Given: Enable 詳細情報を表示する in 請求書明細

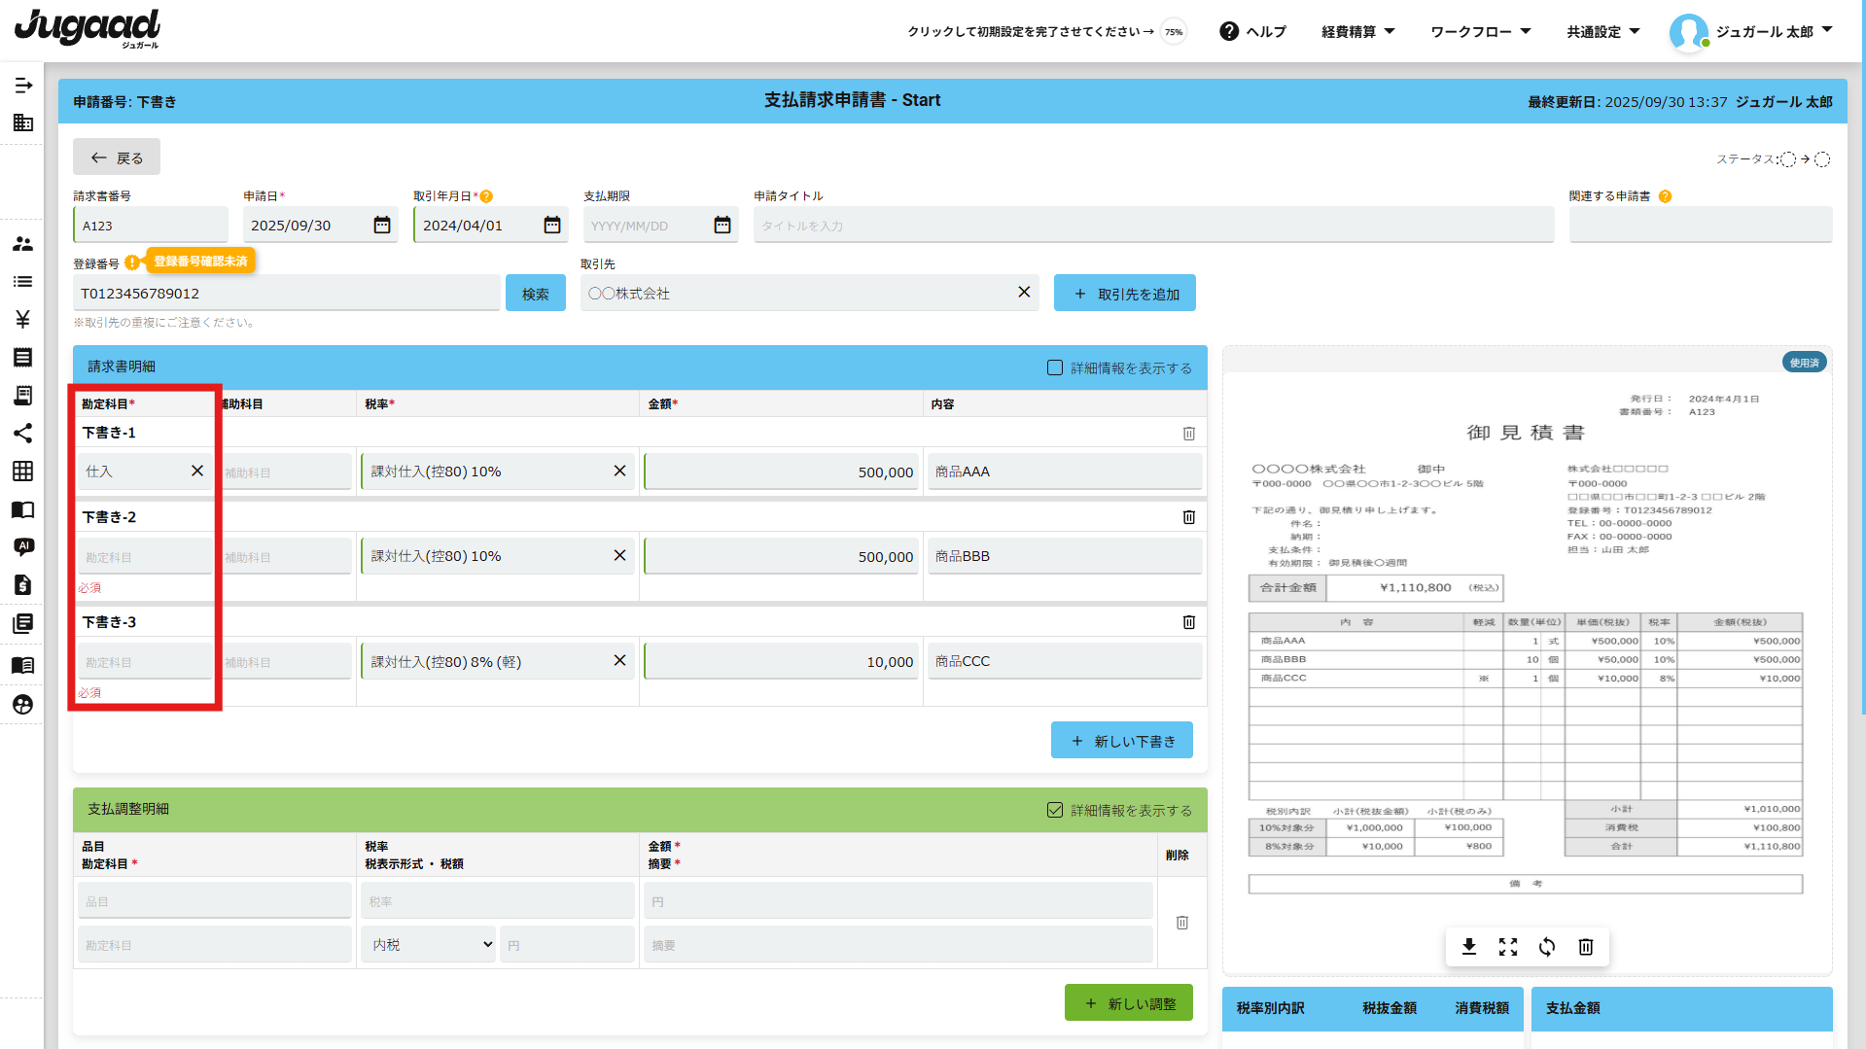Looking at the screenshot, I should pos(1055,367).
